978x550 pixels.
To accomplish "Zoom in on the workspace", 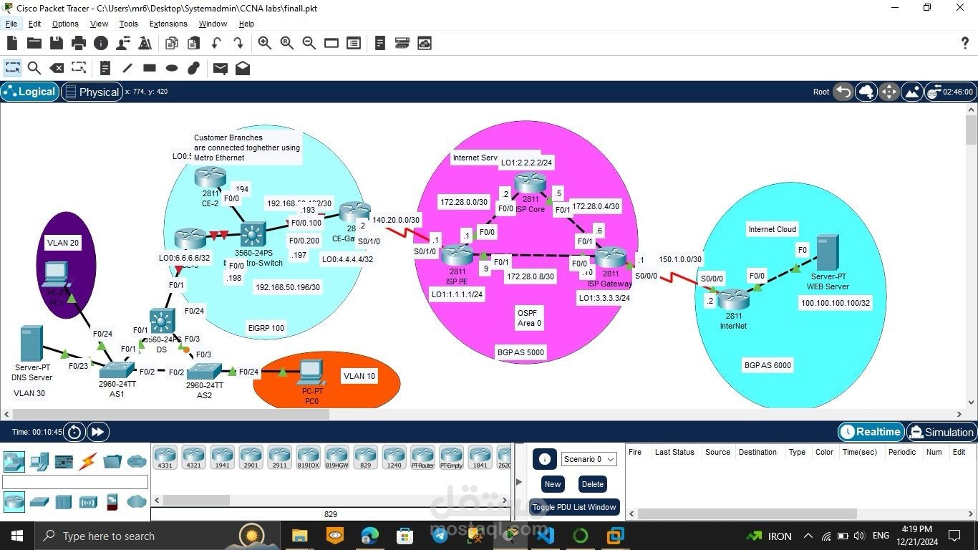I will [264, 43].
